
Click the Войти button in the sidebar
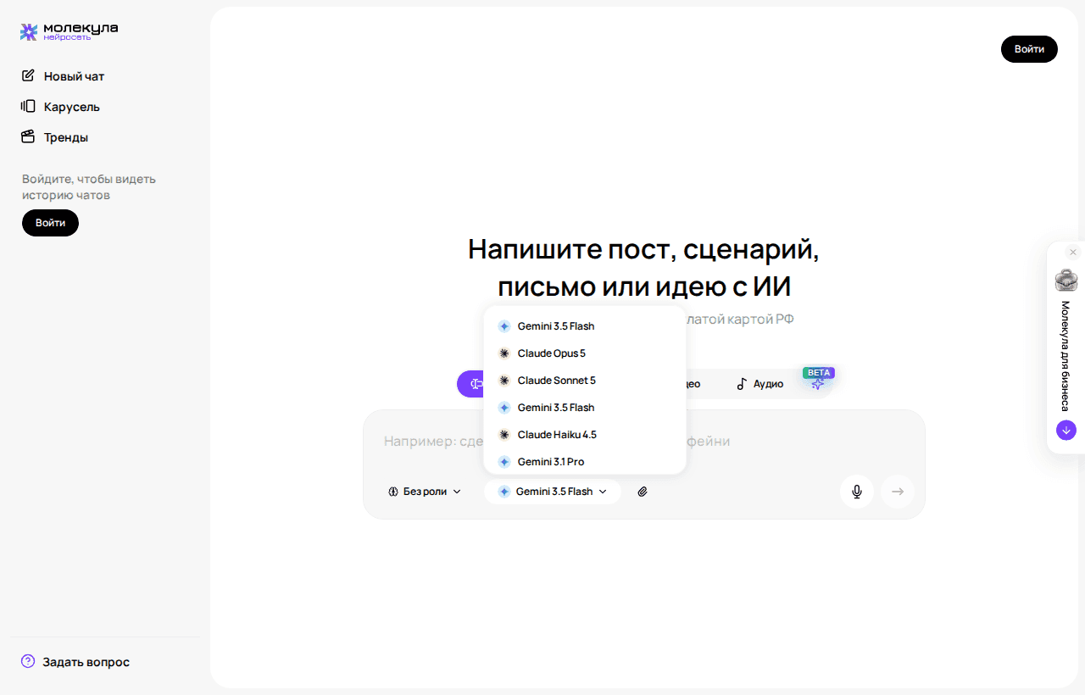[50, 223]
